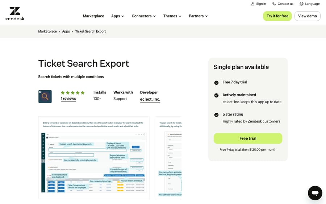
Task: Click the Ticket Search Export app icon
Action: (x=45, y=96)
